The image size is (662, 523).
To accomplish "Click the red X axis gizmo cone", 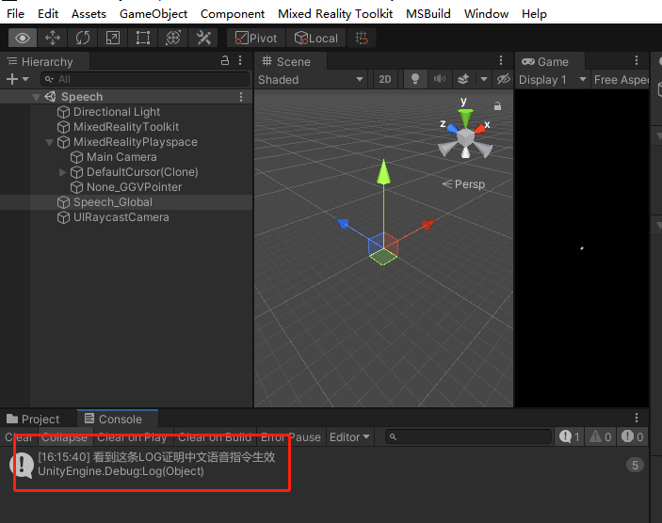I will [x=479, y=128].
